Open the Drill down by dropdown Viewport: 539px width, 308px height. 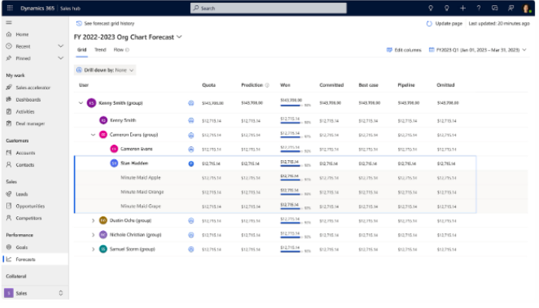click(x=106, y=69)
